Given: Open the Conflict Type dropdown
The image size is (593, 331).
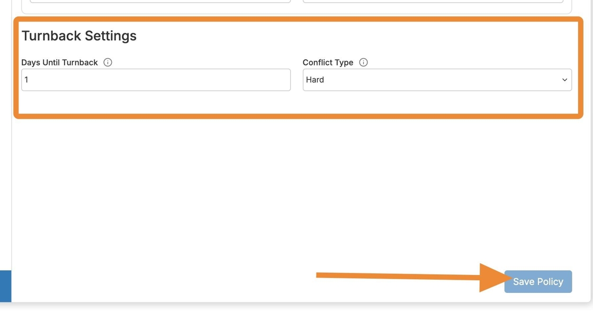Looking at the screenshot, I should (437, 80).
